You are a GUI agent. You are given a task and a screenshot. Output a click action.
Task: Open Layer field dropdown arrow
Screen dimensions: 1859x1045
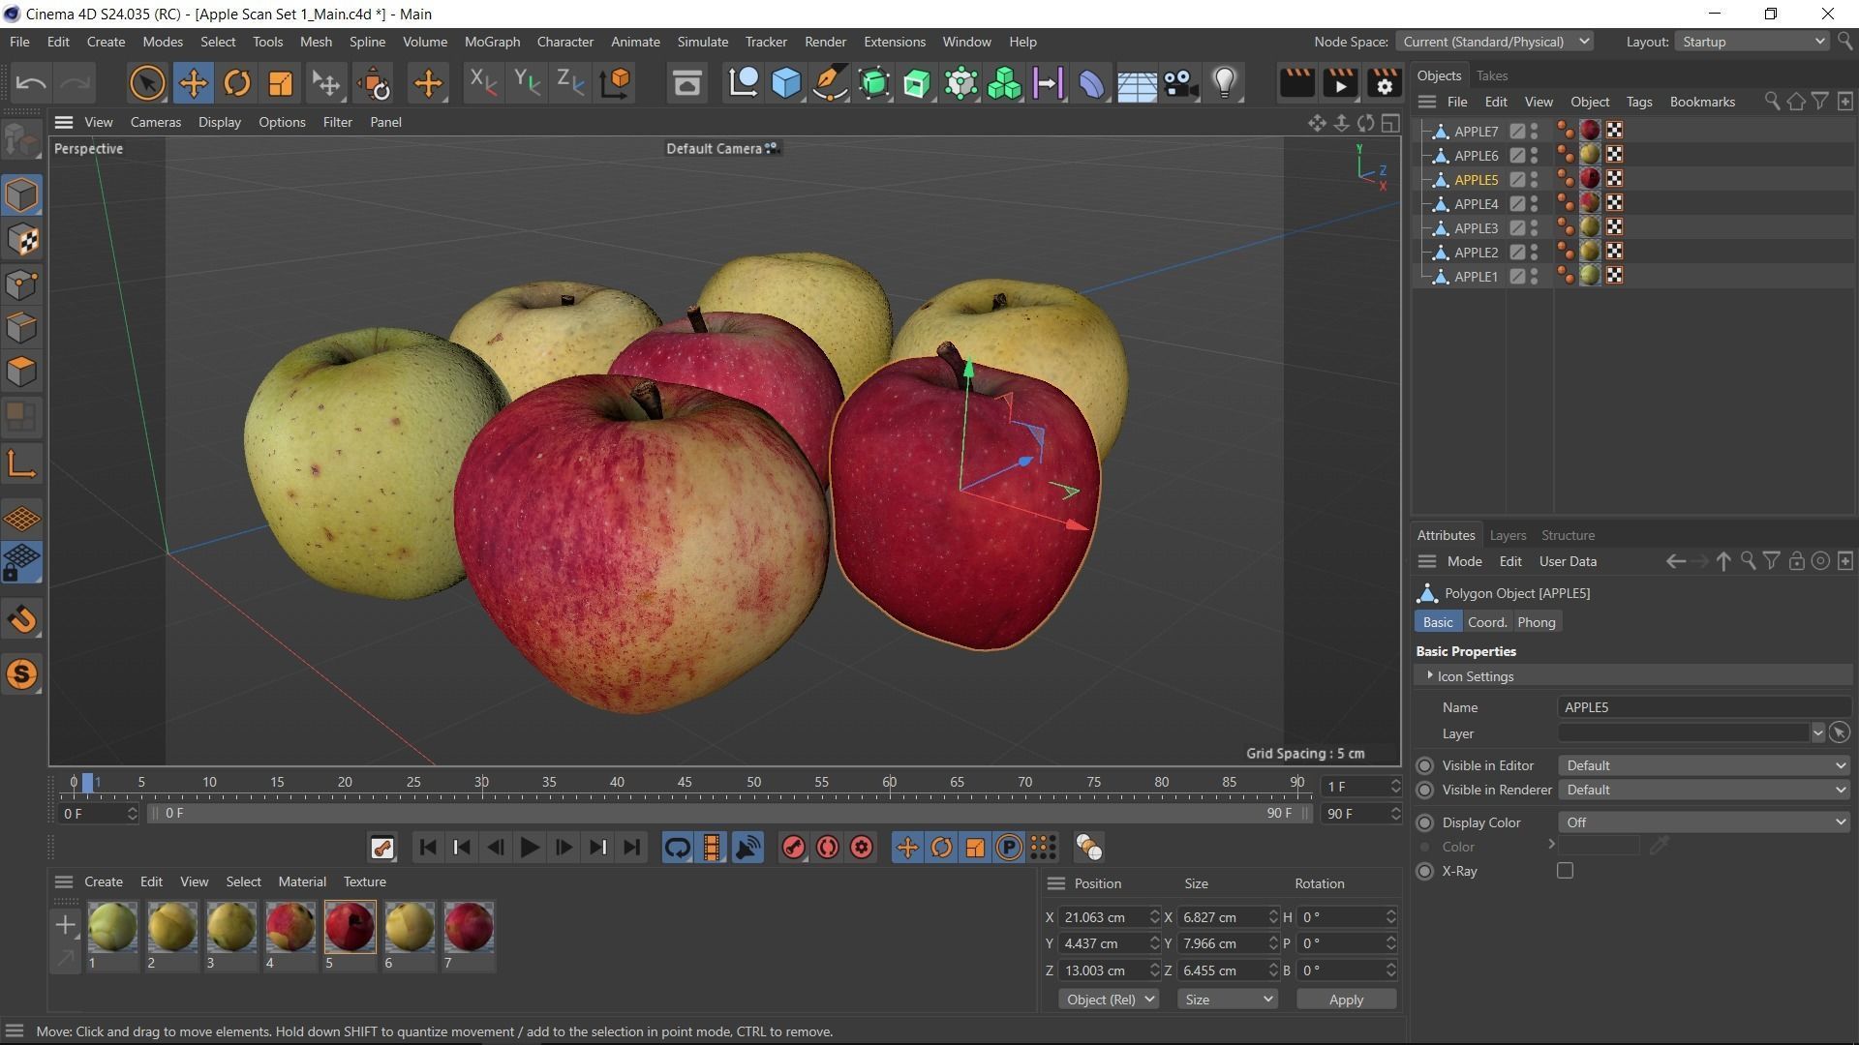tap(1817, 733)
